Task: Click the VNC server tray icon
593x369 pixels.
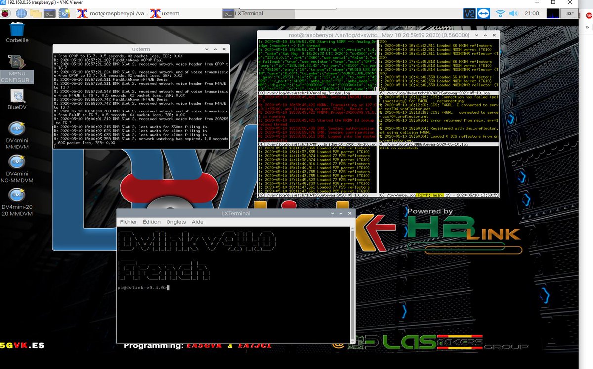Action: click(x=469, y=13)
